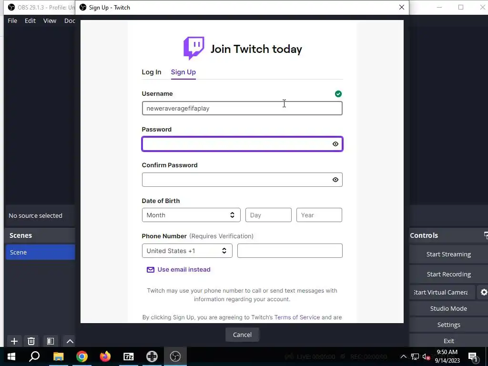This screenshot has height=366, width=488.
Task: Click the muted volume icon in tray
Action: [426, 356]
